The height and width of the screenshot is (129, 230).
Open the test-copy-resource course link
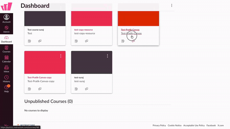[x=83, y=30]
